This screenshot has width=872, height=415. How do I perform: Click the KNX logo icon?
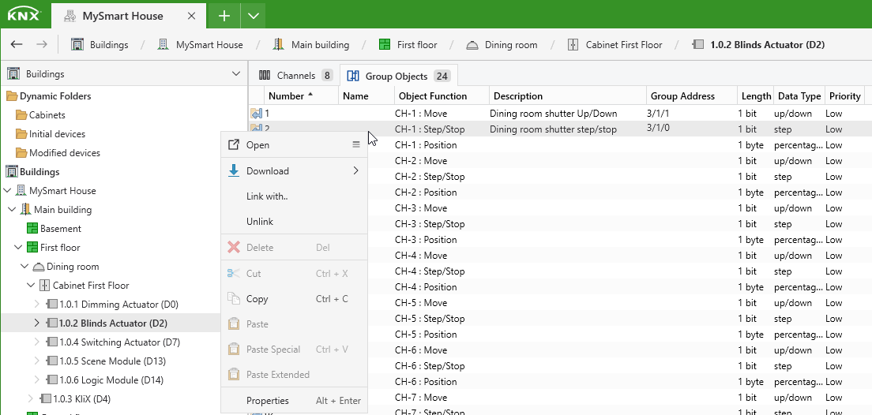(24, 16)
